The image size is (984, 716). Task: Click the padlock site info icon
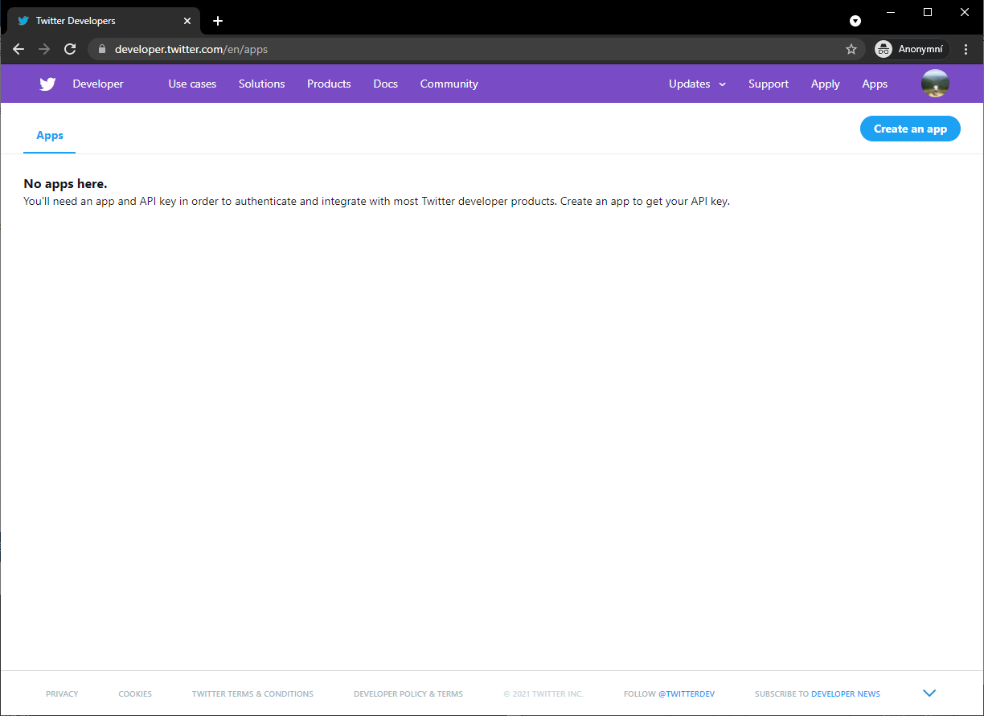coord(101,49)
